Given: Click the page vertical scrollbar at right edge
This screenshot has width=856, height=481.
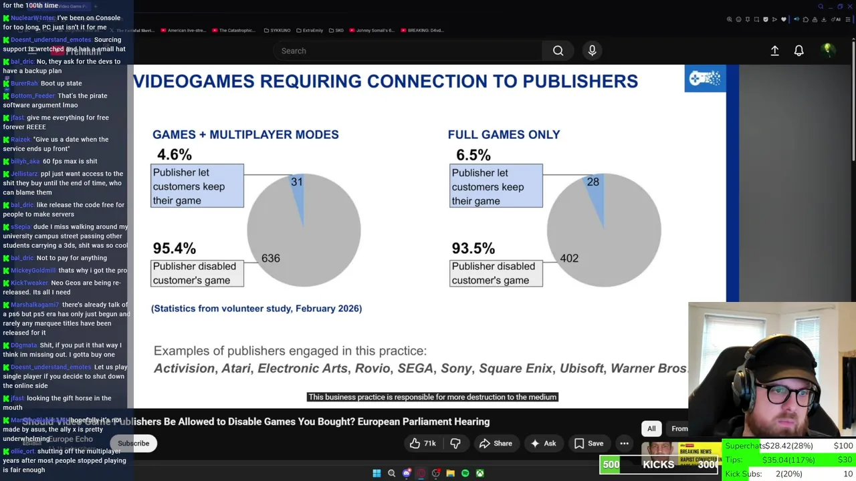Looking at the screenshot, I should (853, 112).
